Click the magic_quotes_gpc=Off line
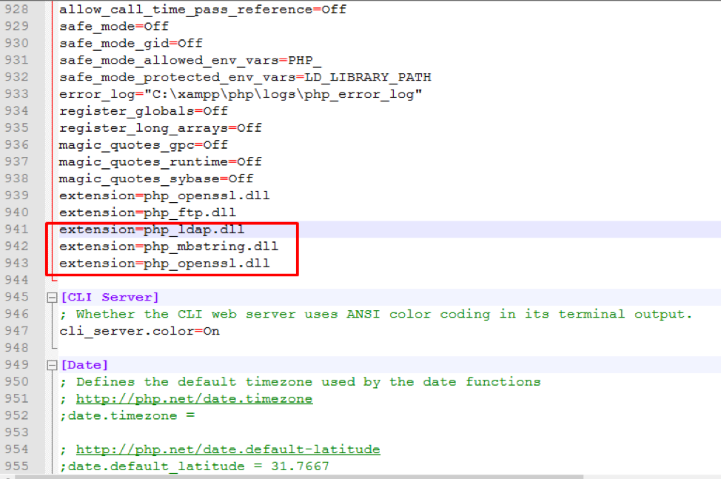 (144, 145)
